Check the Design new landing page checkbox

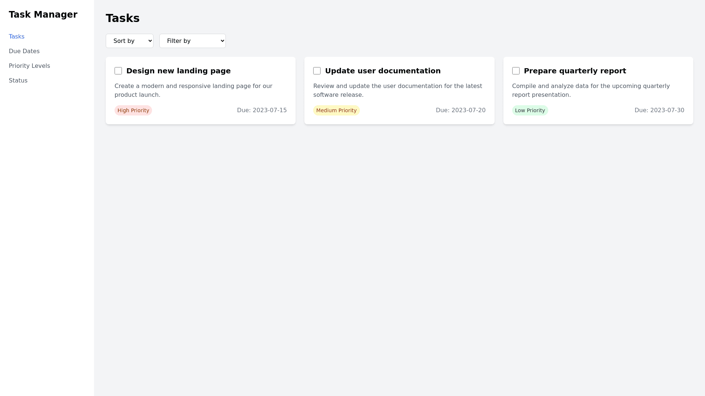point(118,71)
